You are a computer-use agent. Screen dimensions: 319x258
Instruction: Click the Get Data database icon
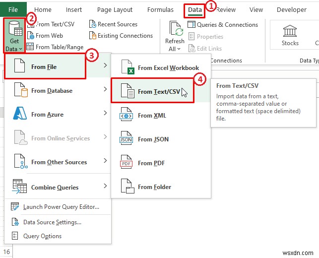click(15, 29)
